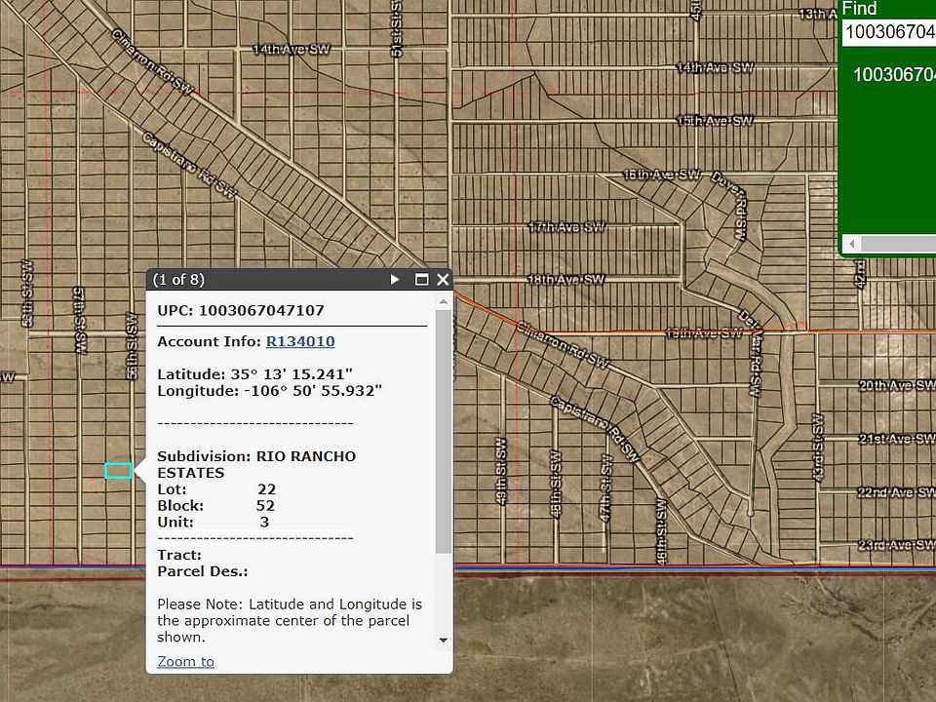Click the popup title bar (1 of 8)
936x702 pixels.
click(263, 280)
